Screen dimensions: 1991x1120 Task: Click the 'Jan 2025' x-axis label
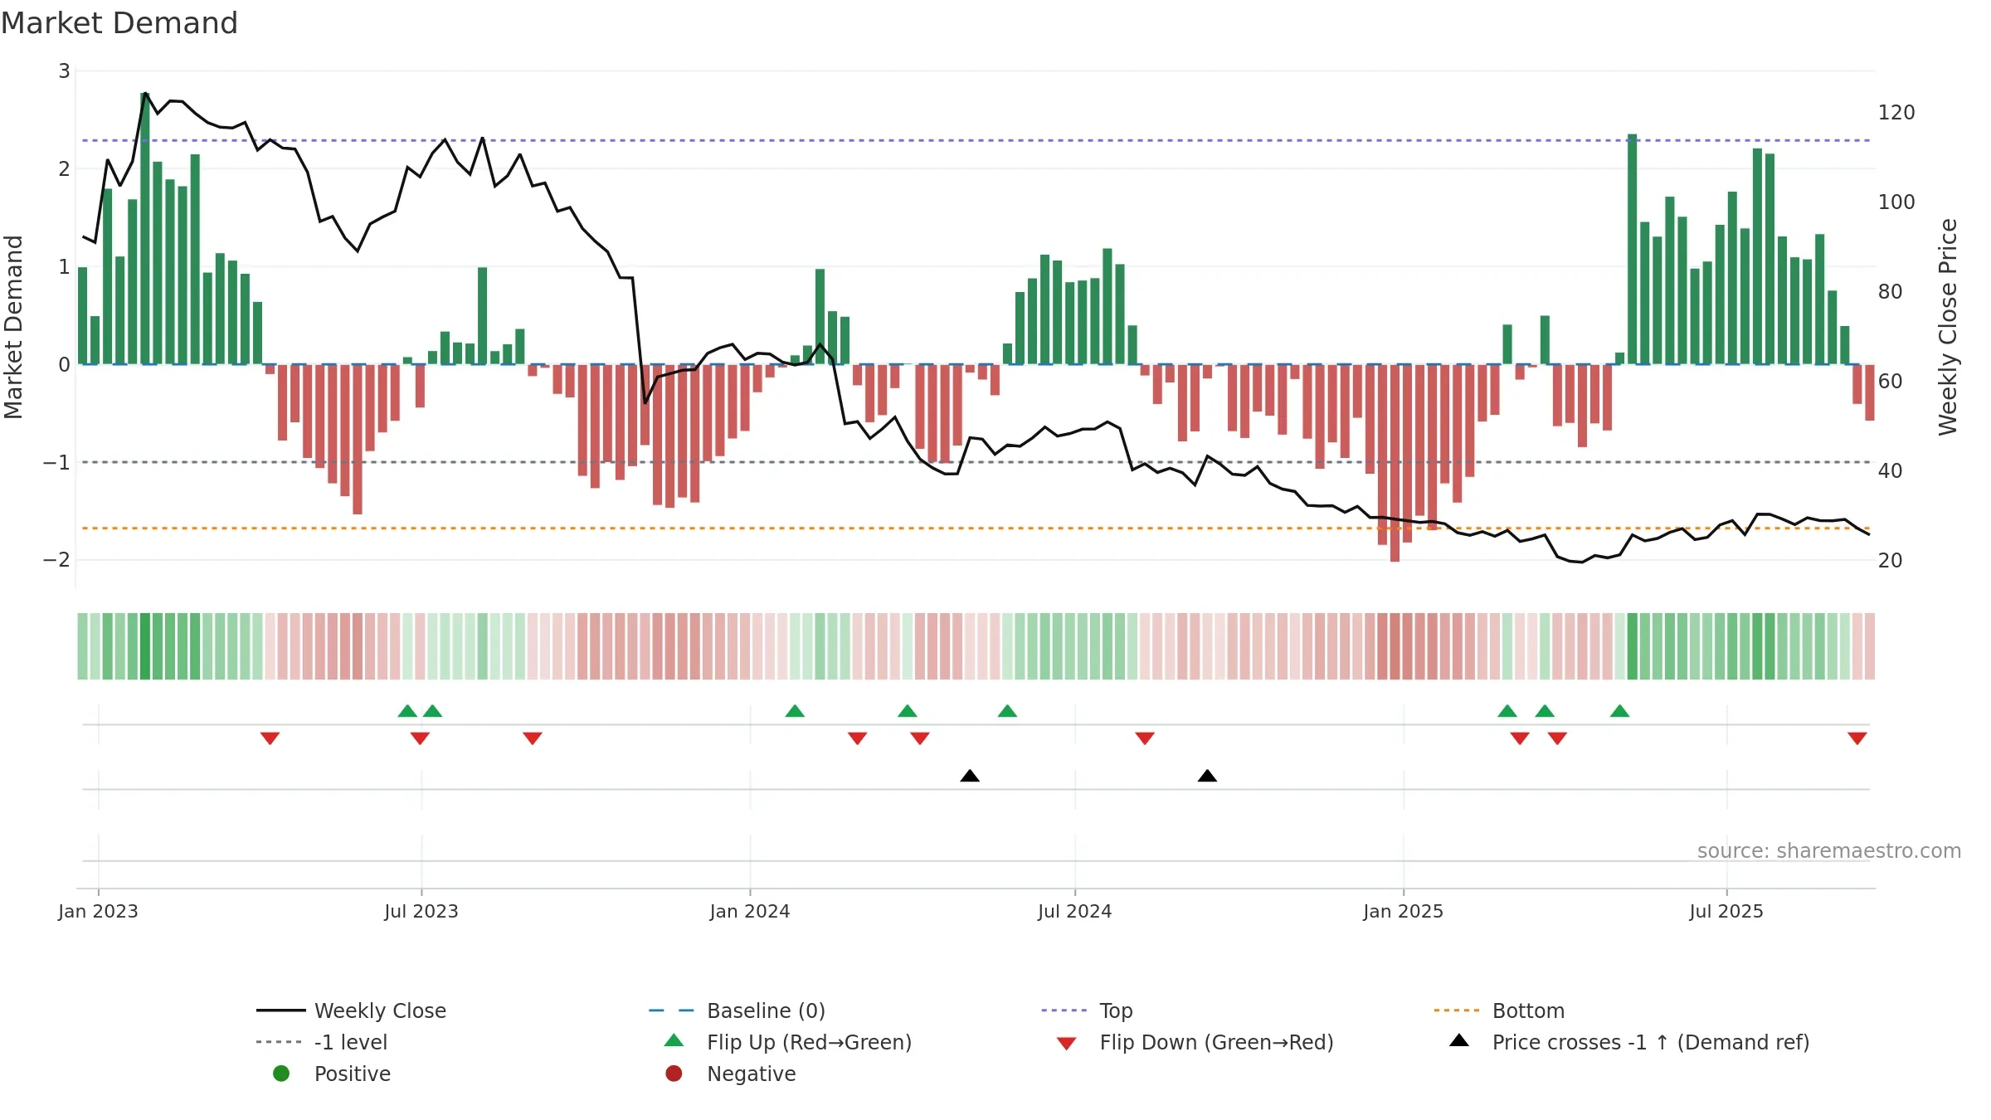click(x=1403, y=911)
